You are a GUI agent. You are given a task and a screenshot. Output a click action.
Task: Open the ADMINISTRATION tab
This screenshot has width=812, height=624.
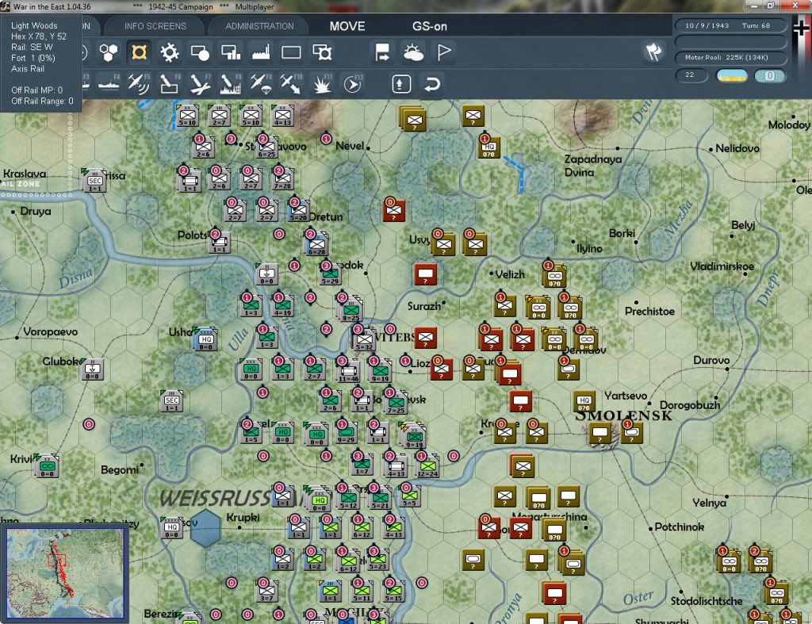click(x=259, y=26)
